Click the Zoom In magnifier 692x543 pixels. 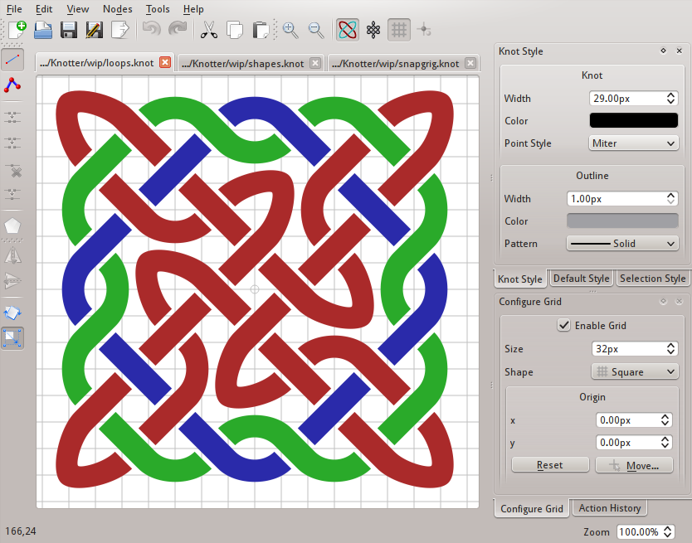[x=290, y=30]
